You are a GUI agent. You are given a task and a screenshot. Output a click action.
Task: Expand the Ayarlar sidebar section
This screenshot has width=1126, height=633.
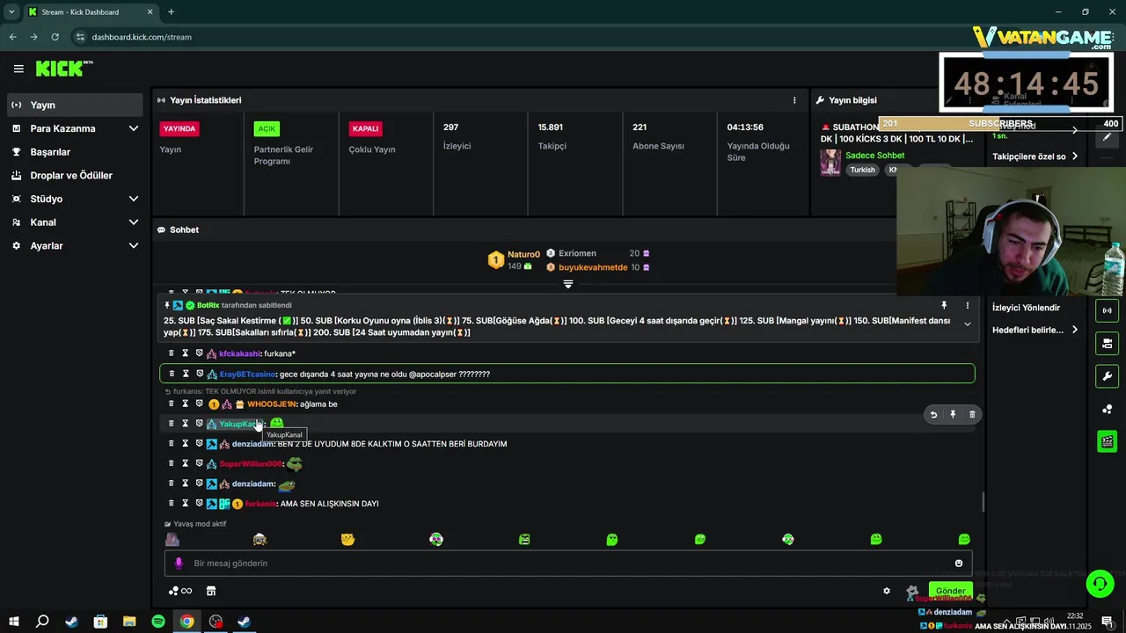pos(134,246)
